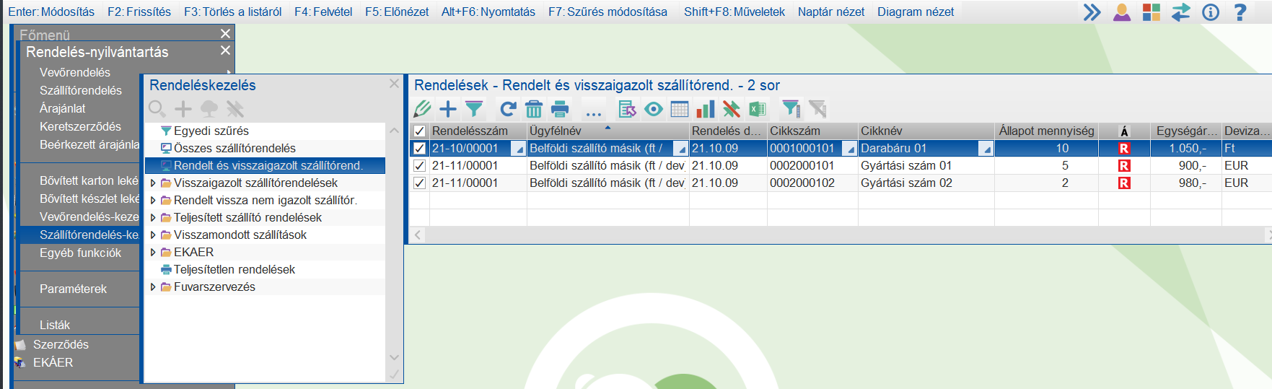Open the teal filter funnel in Rendelések toolbar
1272x389 pixels.
coord(474,109)
